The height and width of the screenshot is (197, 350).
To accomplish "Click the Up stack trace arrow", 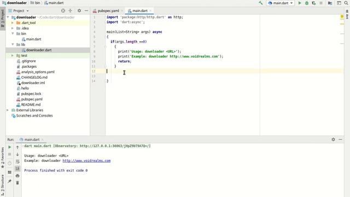I will tap(17, 147).
